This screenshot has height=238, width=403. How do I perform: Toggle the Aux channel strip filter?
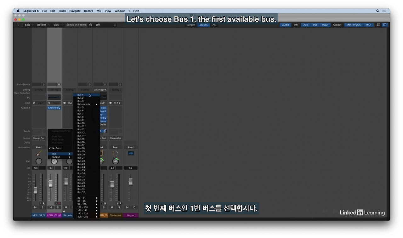click(x=305, y=25)
